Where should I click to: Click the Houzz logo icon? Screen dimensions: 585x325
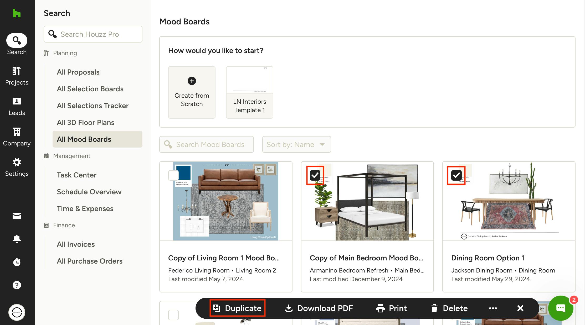coord(17,13)
